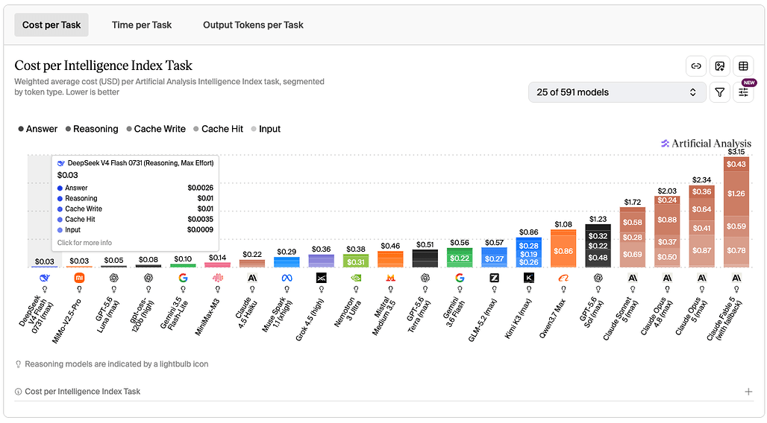Click the 'GLM-5.2 (max)' axis label
Image resolution: width=767 pixels, height=423 pixels.
pos(483,320)
